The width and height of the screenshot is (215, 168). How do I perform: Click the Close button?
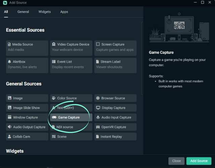(x=176, y=161)
